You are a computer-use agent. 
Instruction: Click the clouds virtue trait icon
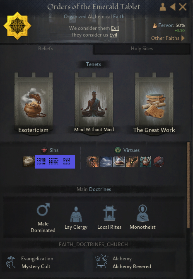pos(106,162)
